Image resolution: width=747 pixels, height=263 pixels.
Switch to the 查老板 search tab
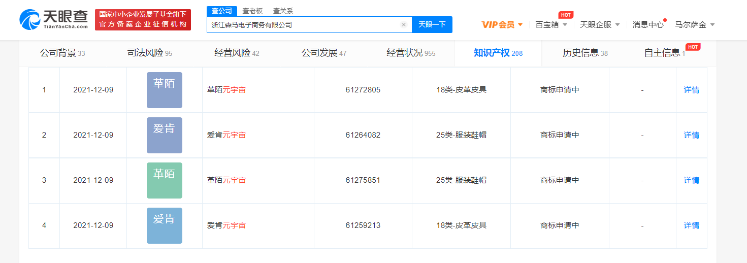(x=252, y=11)
